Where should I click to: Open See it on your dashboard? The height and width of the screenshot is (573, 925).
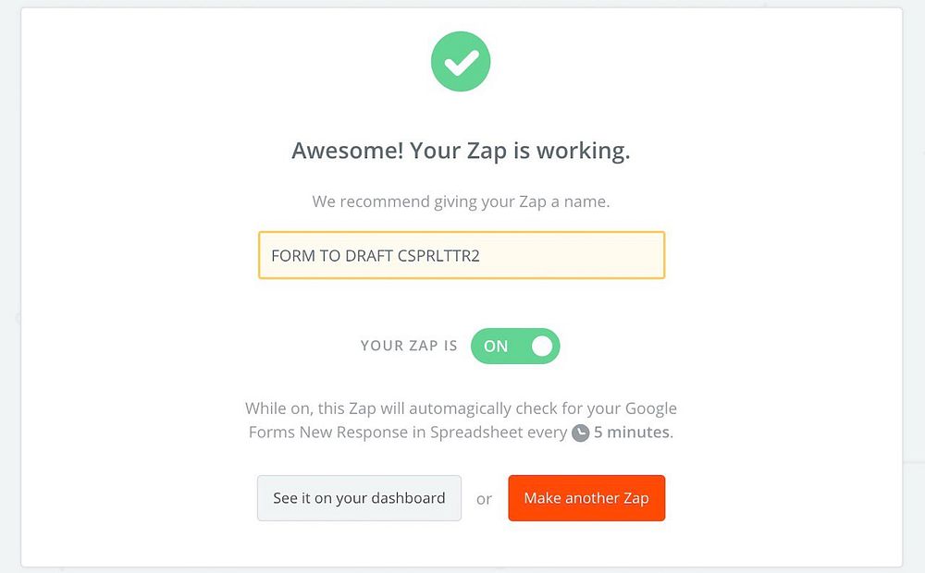coord(359,498)
